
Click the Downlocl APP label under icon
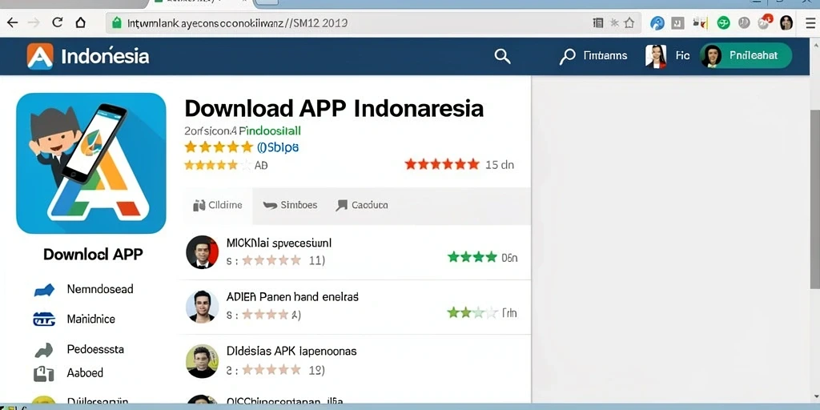[x=93, y=254]
